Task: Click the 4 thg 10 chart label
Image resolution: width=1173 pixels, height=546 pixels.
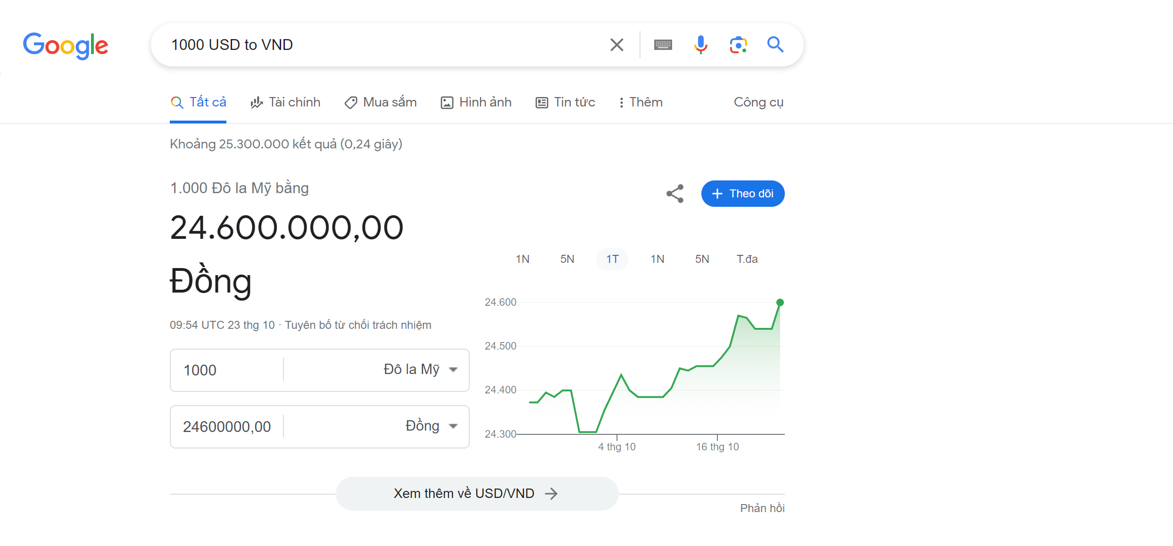Action: click(x=617, y=447)
